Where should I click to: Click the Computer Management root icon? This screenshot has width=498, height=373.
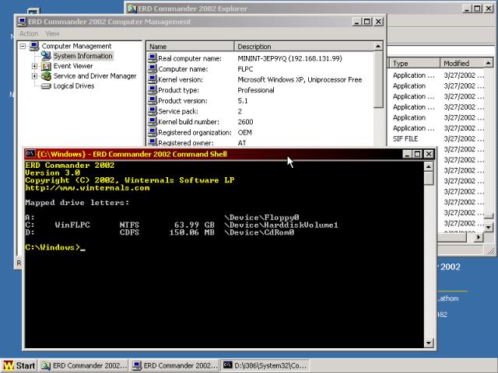[34, 46]
